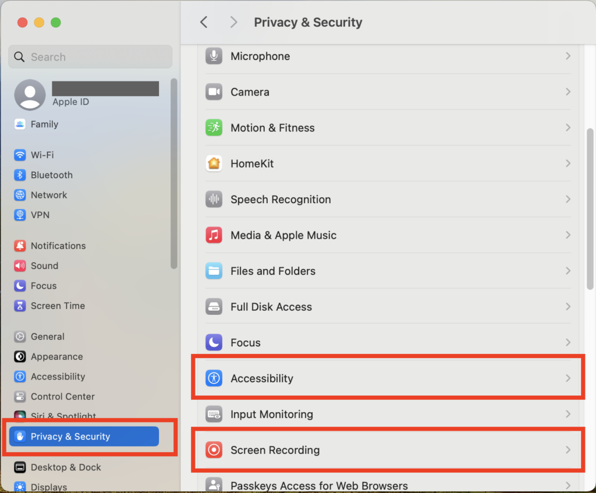596x493 pixels.
Task: Click the Displays icon in sidebar
Action: pyautogui.click(x=20, y=487)
